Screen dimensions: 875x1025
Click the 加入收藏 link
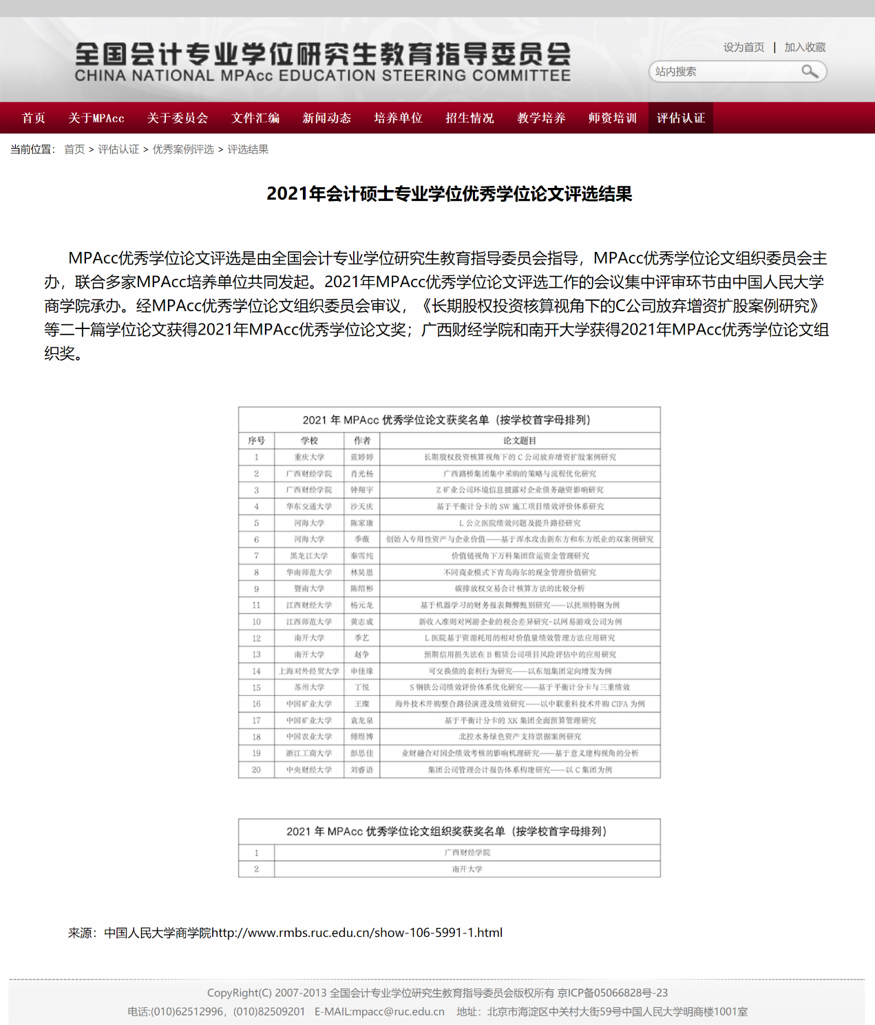(805, 47)
